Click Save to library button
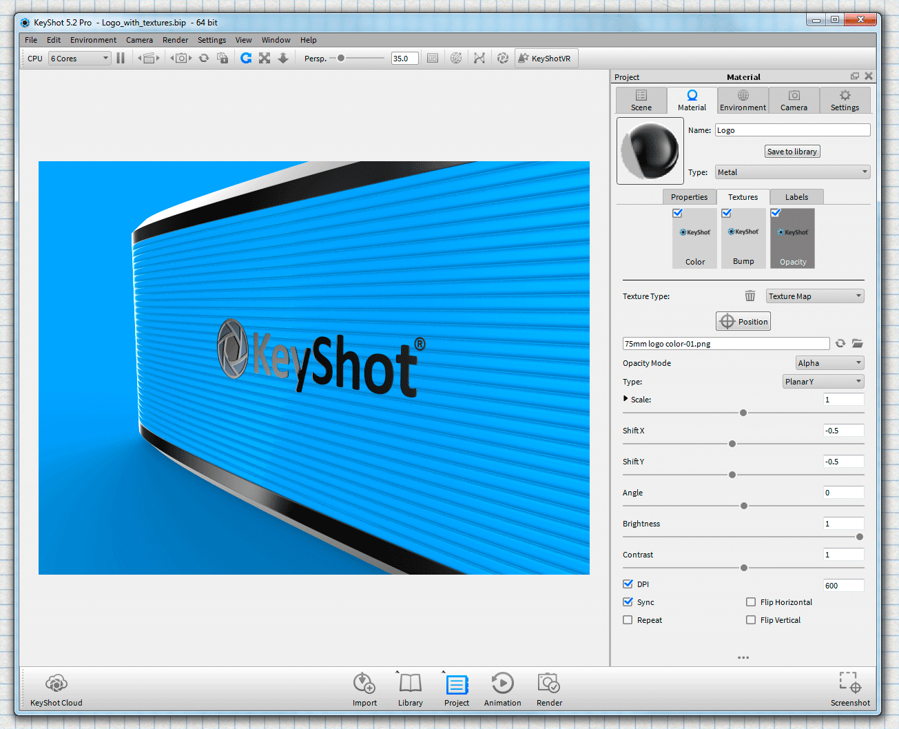This screenshot has height=729, width=899. click(792, 152)
